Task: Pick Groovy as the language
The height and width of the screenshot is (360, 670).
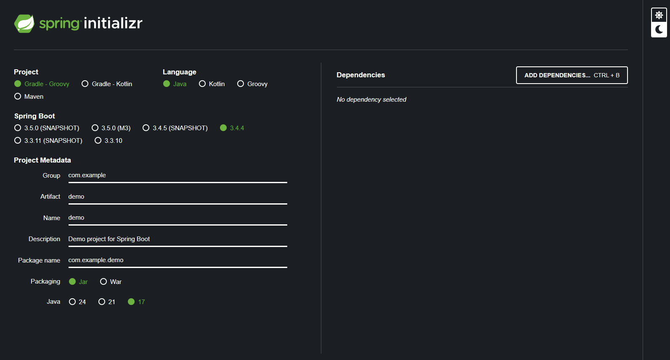Action: click(x=252, y=84)
